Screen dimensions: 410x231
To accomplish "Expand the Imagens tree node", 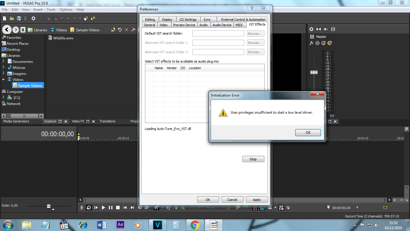I will click(4, 73).
